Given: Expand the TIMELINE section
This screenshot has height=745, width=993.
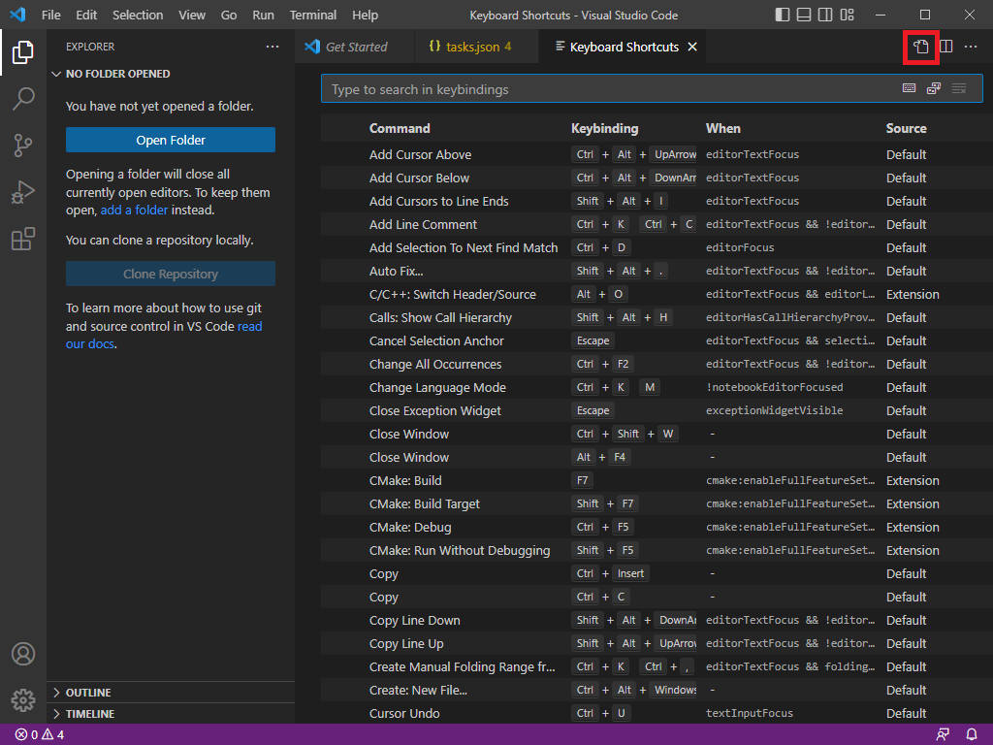Looking at the screenshot, I should [x=171, y=714].
